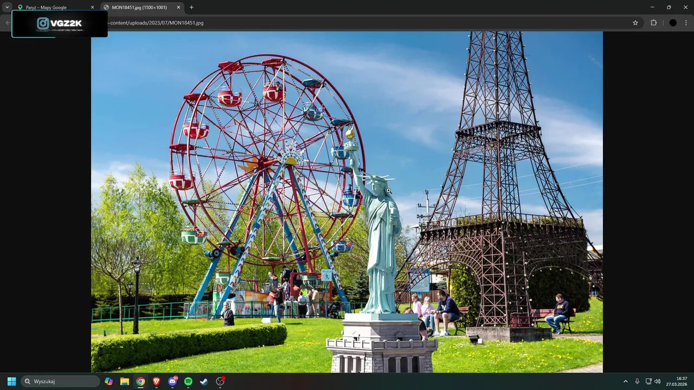Close the Paryż – Mapy Google tab
The image size is (694, 390).
[92, 8]
